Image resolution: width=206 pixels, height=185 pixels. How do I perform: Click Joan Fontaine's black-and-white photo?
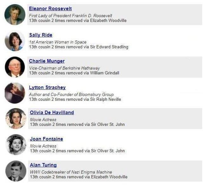[16, 145]
